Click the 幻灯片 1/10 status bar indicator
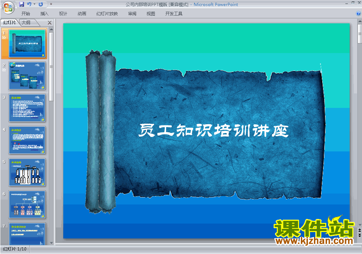Screen dimensions: 362x254 click(15, 249)
